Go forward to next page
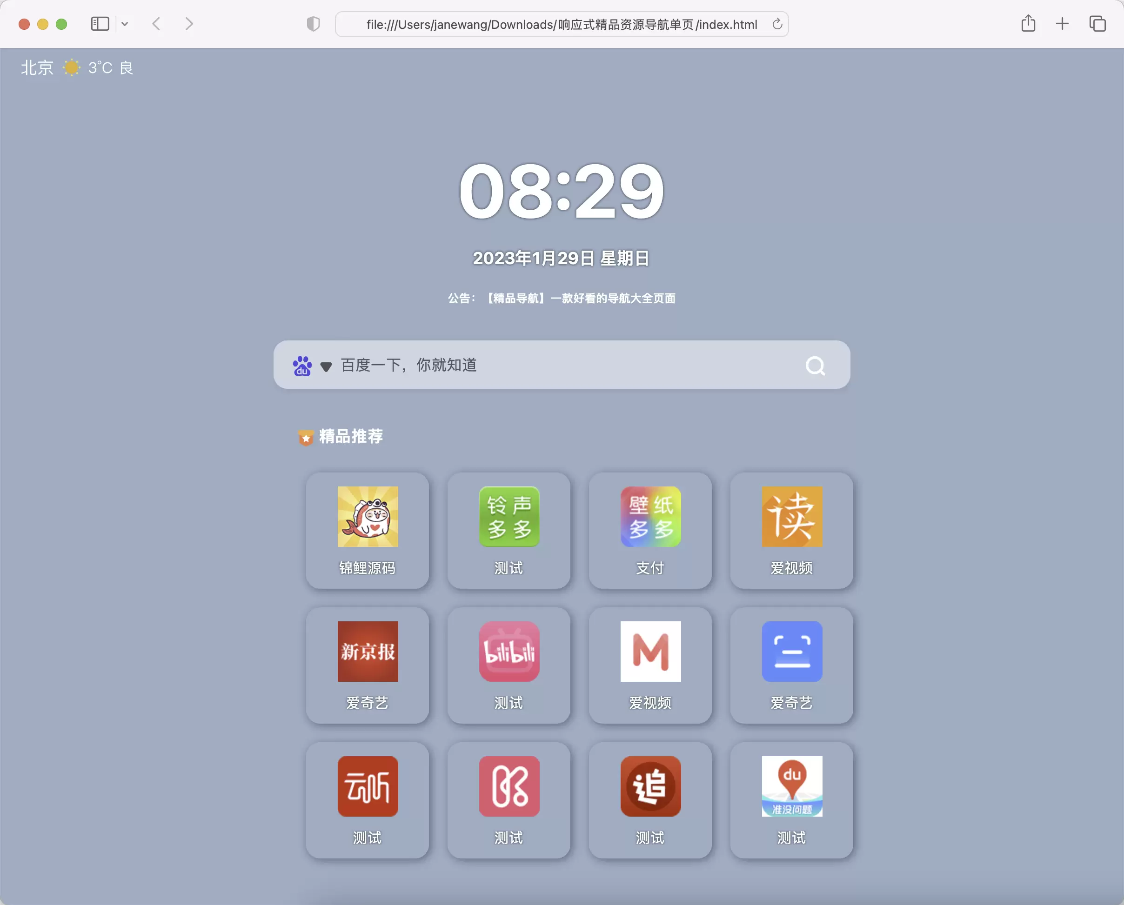Viewport: 1124px width, 905px height. point(189,23)
